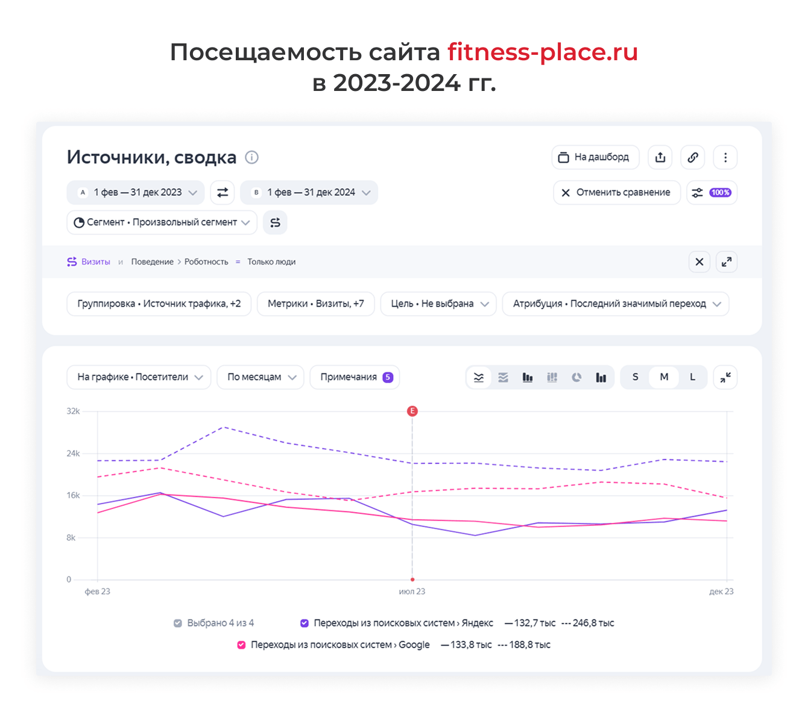
Task: Set chart size to L
Action: point(692,377)
